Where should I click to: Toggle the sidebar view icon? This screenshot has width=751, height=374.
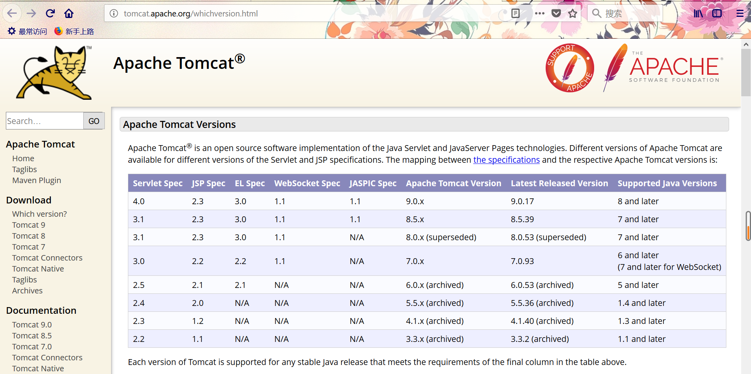coord(717,14)
